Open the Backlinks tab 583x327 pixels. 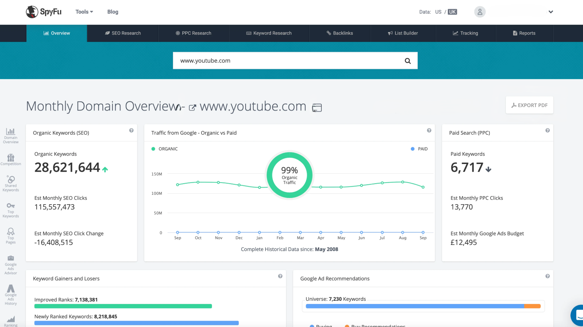click(340, 33)
